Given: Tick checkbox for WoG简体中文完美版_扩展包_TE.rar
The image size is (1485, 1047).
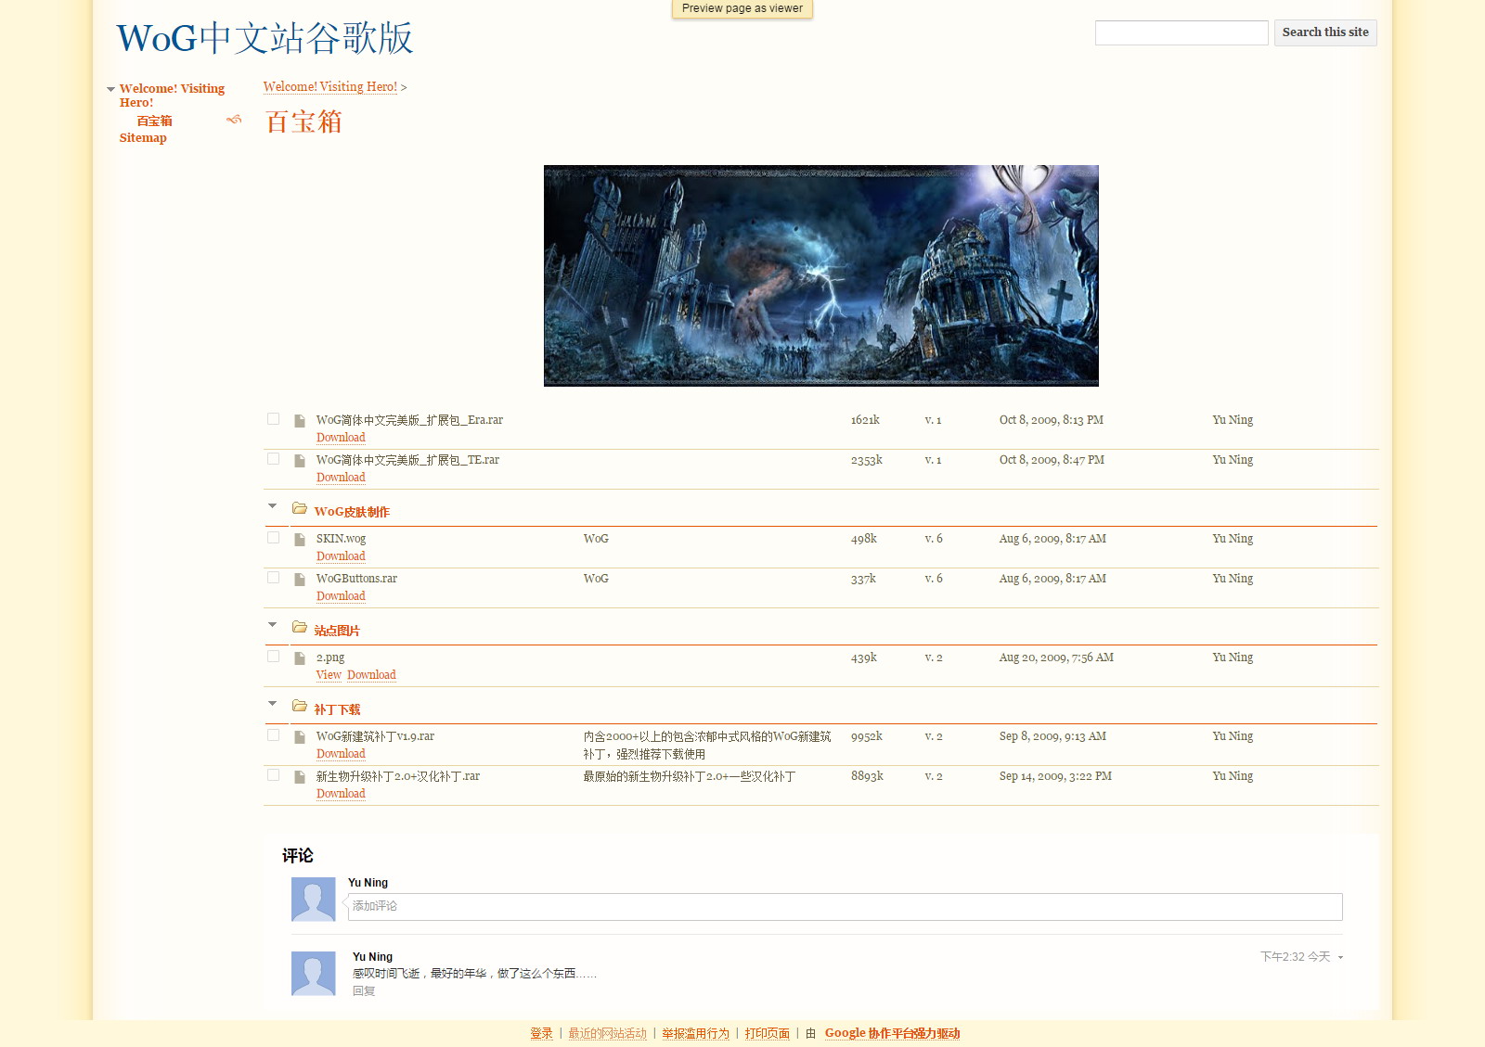Looking at the screenshot, I should tap(273, 459).
